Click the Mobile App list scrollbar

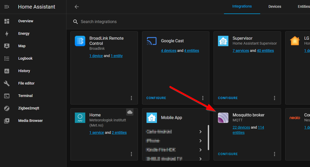[x=208, y=137]
